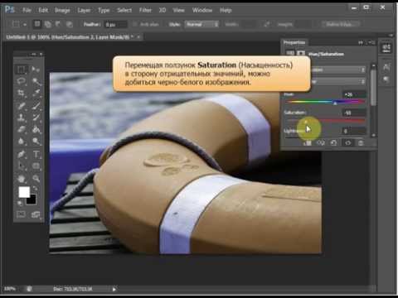Select the Properties panel tab
Screen dimensions: 398x298
pyautogui.click(x=294, y=42)
